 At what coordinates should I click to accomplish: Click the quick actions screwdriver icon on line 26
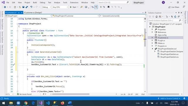point(14,64)
